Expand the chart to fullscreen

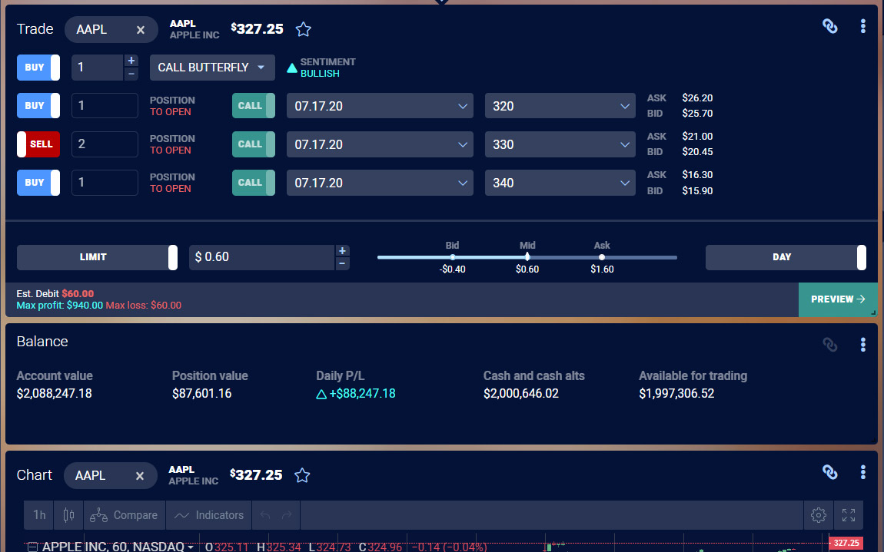point(849,515)
